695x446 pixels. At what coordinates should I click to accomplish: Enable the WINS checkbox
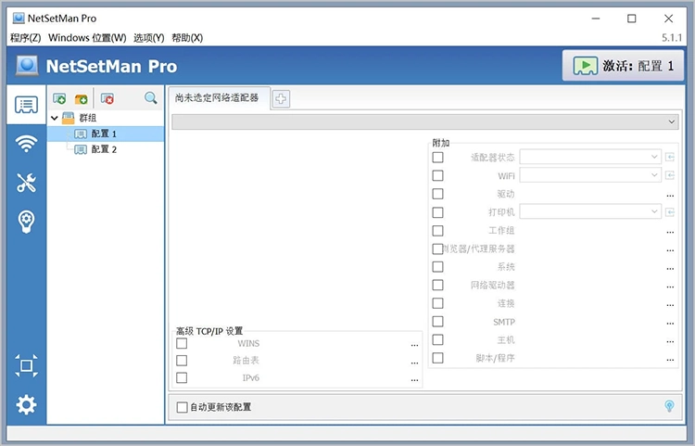pyautogui.click(x=182, y=344)
